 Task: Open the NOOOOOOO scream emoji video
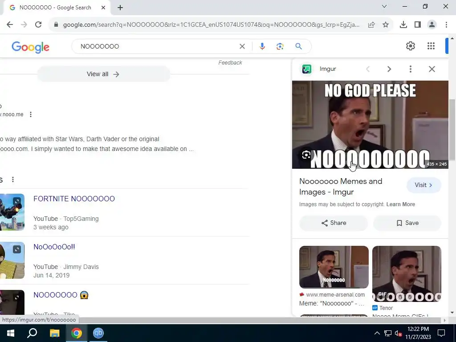(61, 295)
